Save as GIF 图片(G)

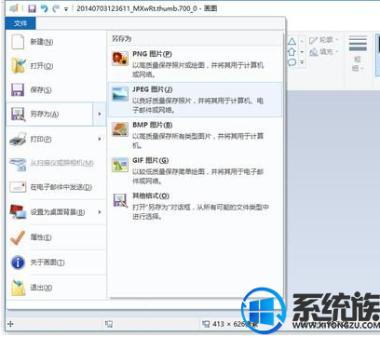[x=195, y=170]
